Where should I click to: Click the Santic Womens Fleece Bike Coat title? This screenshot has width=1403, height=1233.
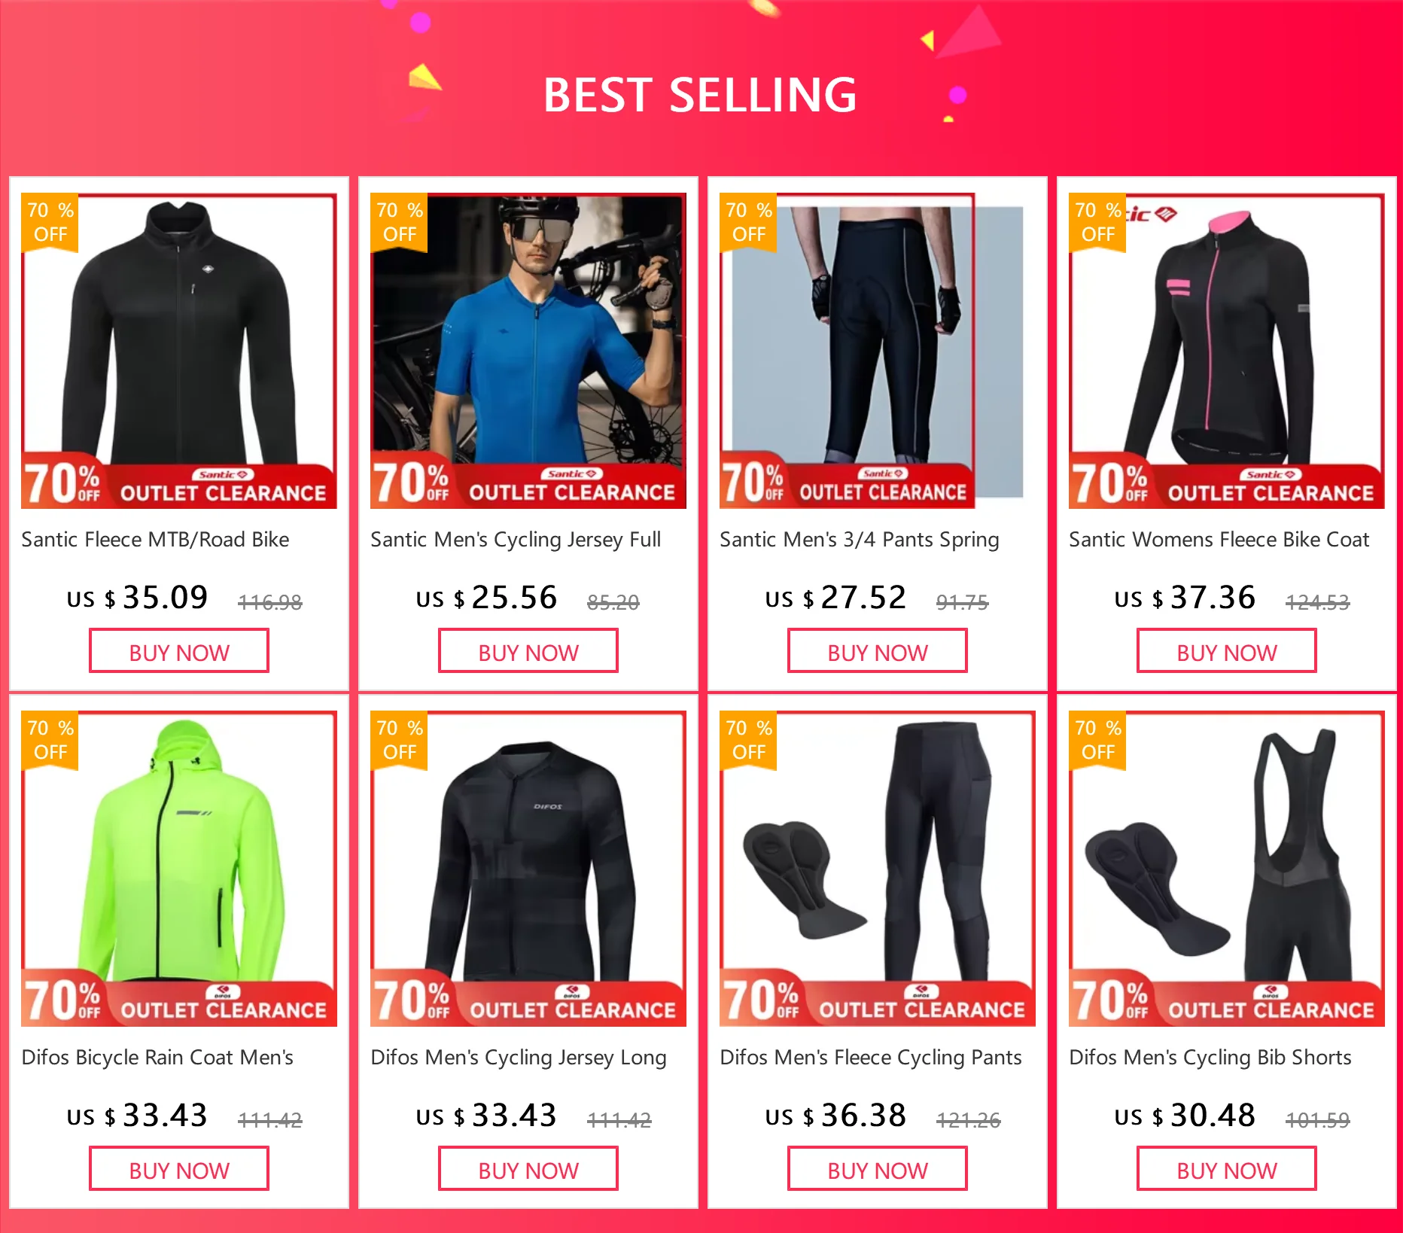(1219, 540)
